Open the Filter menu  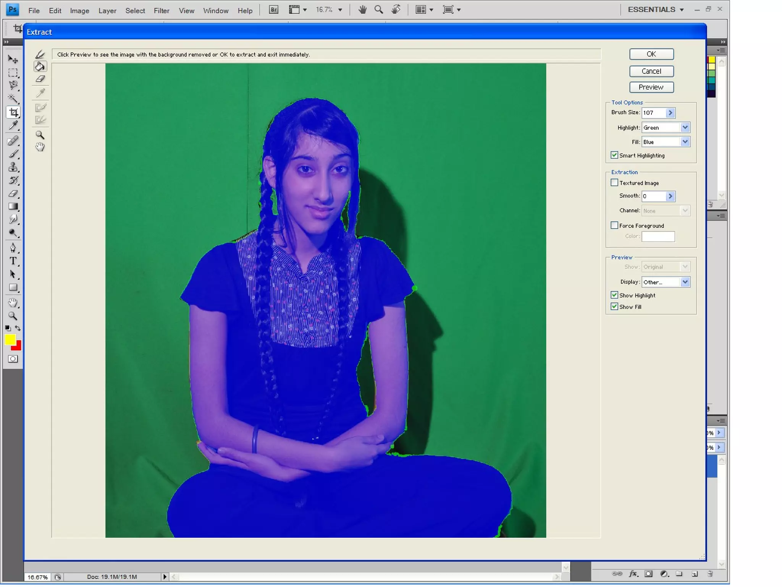tap(161, 11)
